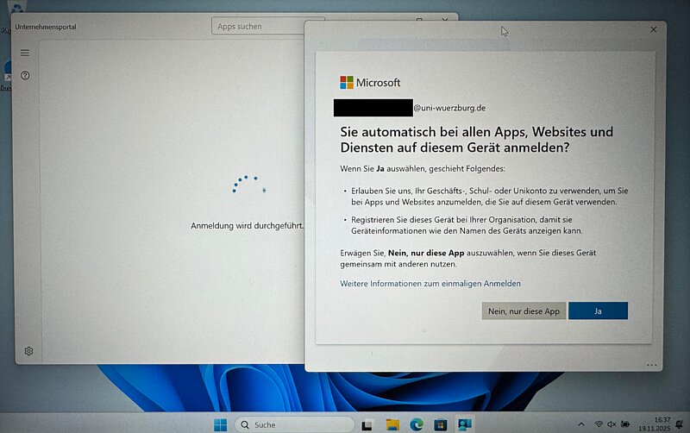Open "Weitere Informationen zum einmaligen Anmelden" link
The height and width of the screenshot is (433, 690).
(430, 284)
